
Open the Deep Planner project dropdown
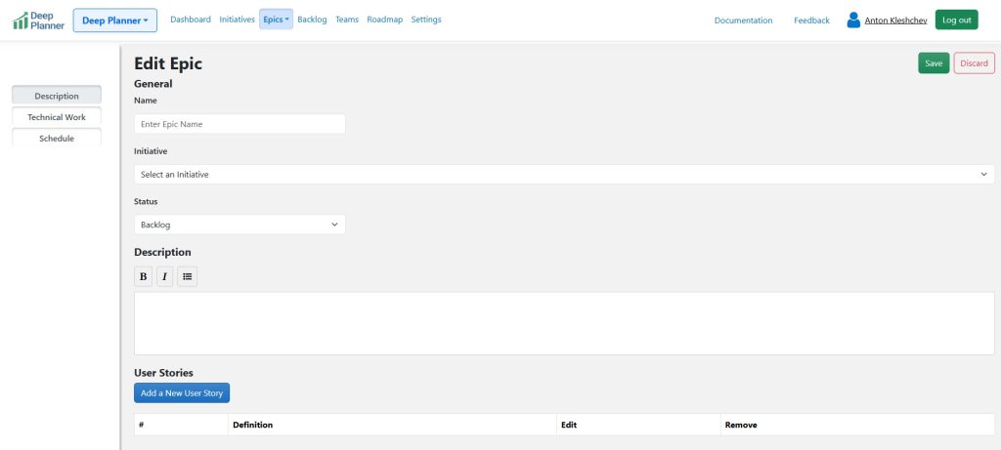[115, 20]
